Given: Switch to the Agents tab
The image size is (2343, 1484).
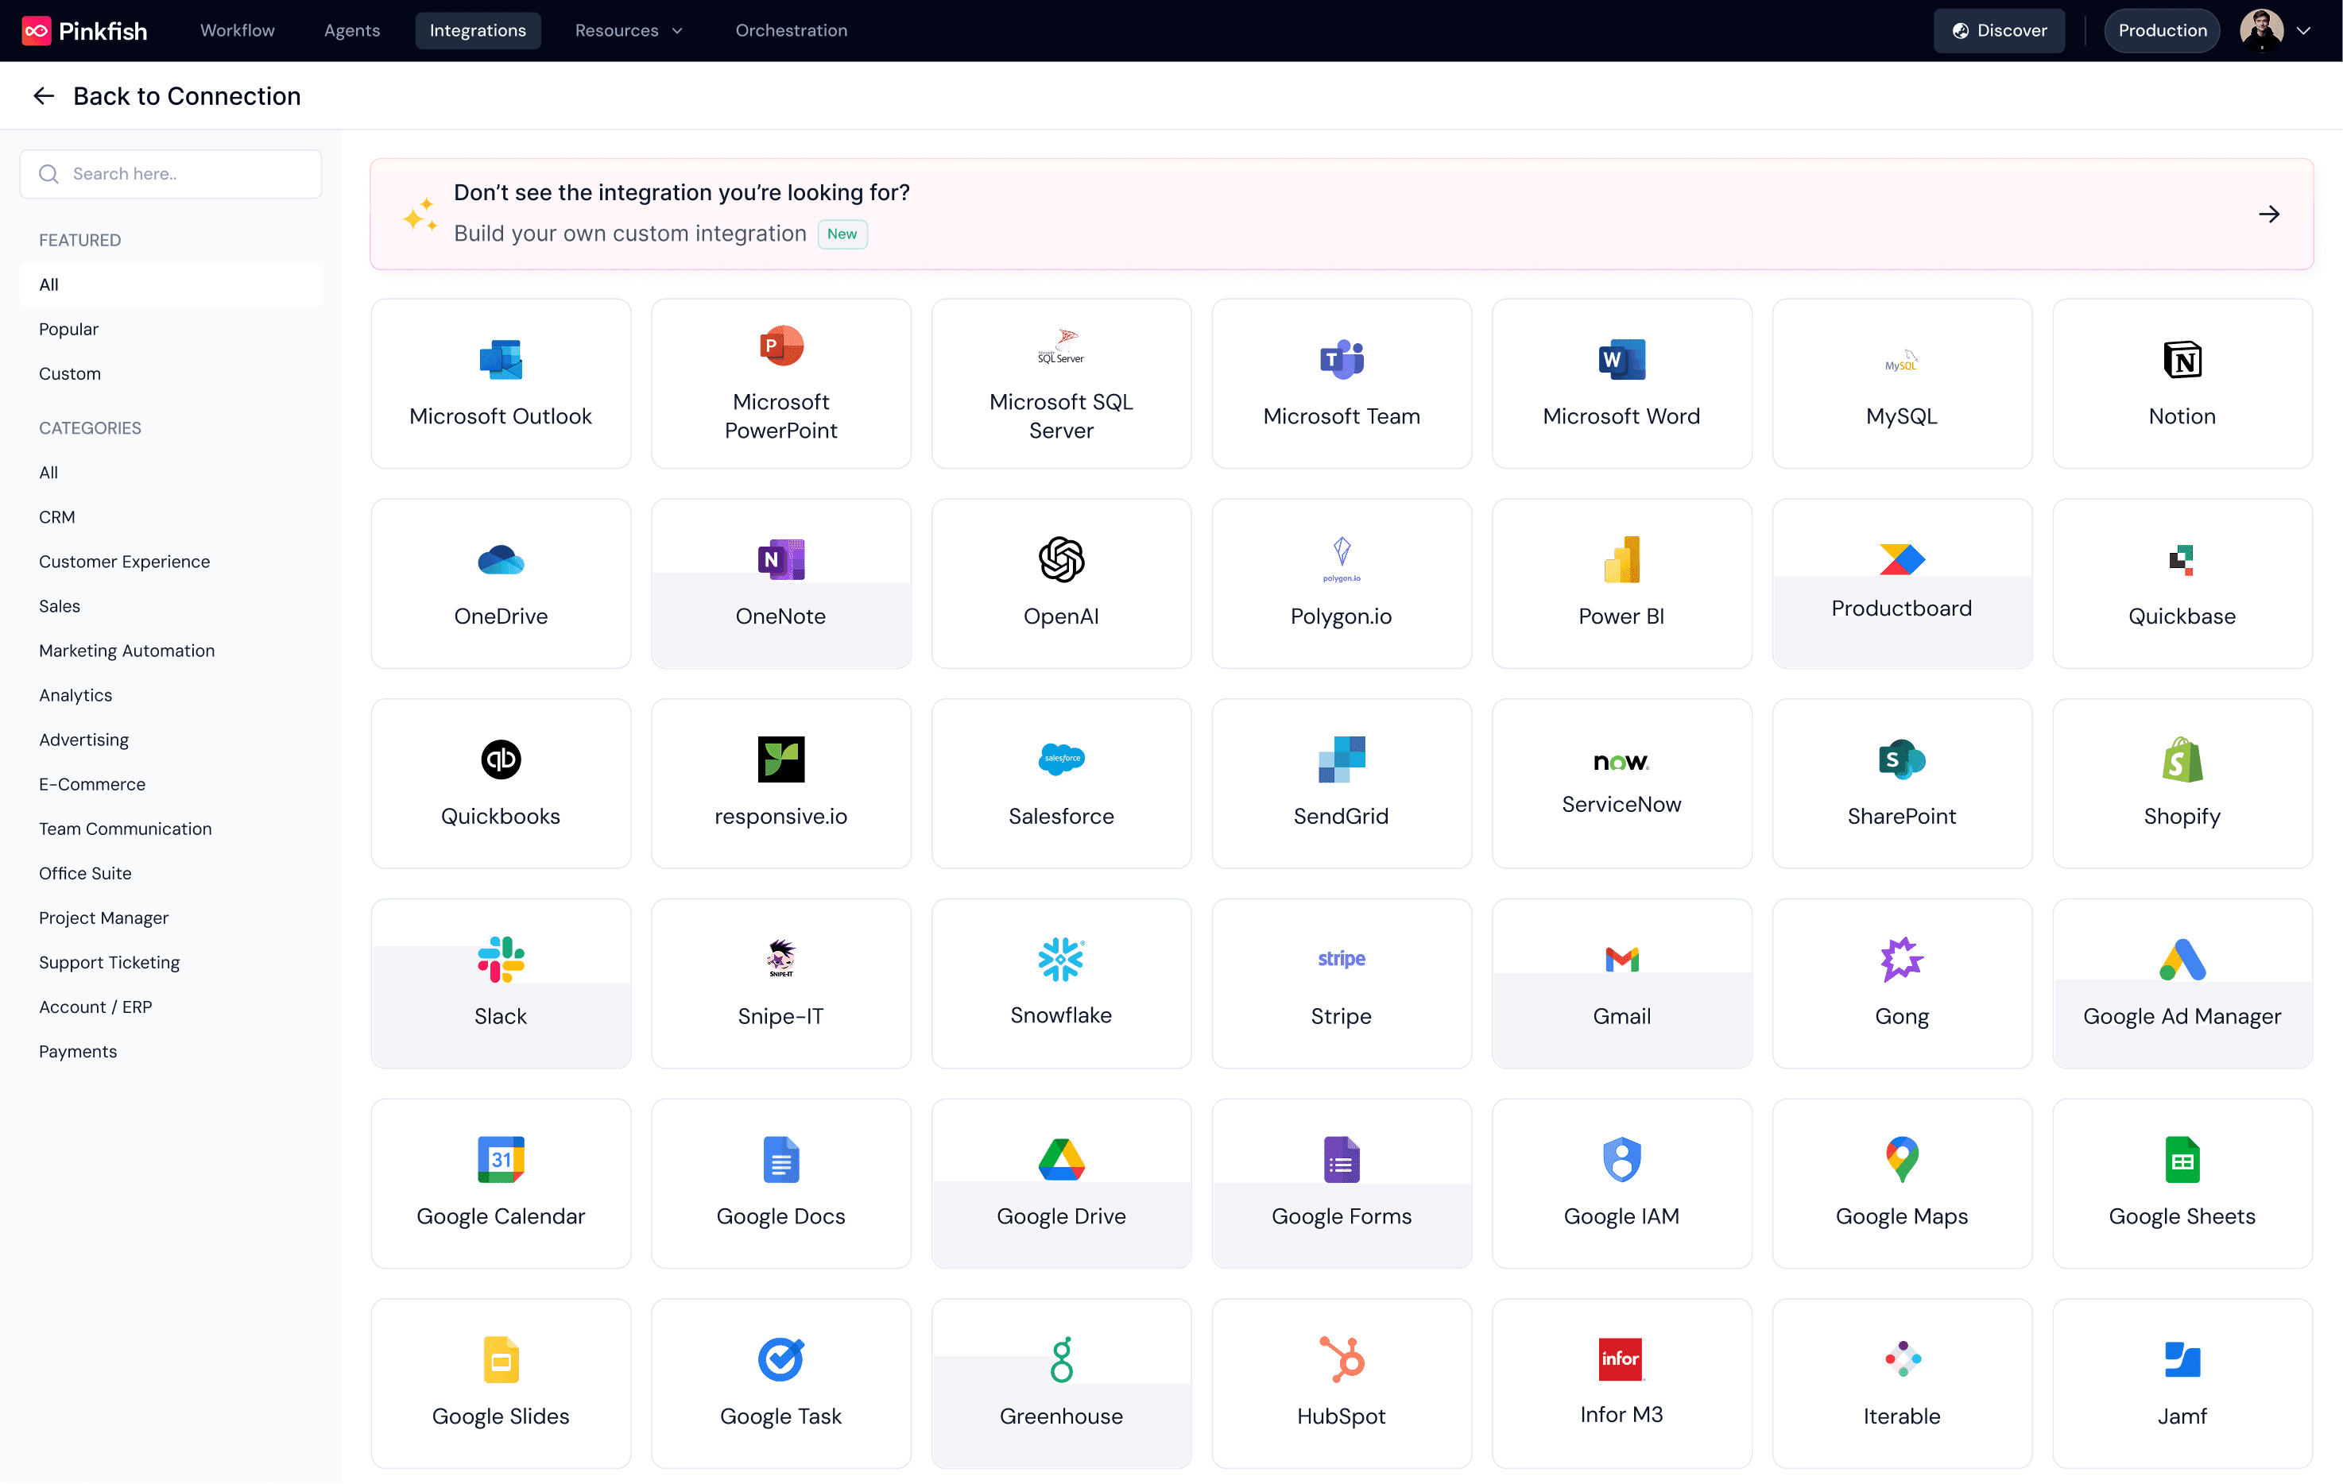Looking at the screenshot, I should tap(351, 30).
